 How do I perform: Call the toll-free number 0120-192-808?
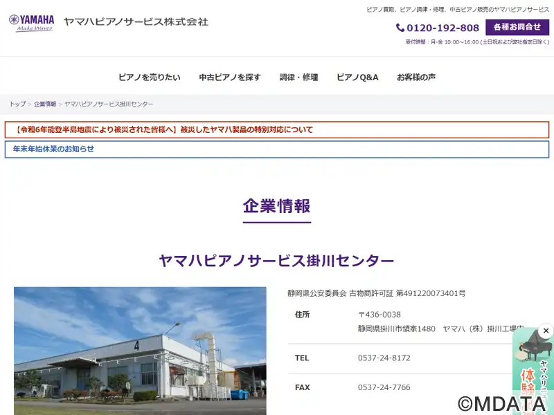click(x=443, y=28)
